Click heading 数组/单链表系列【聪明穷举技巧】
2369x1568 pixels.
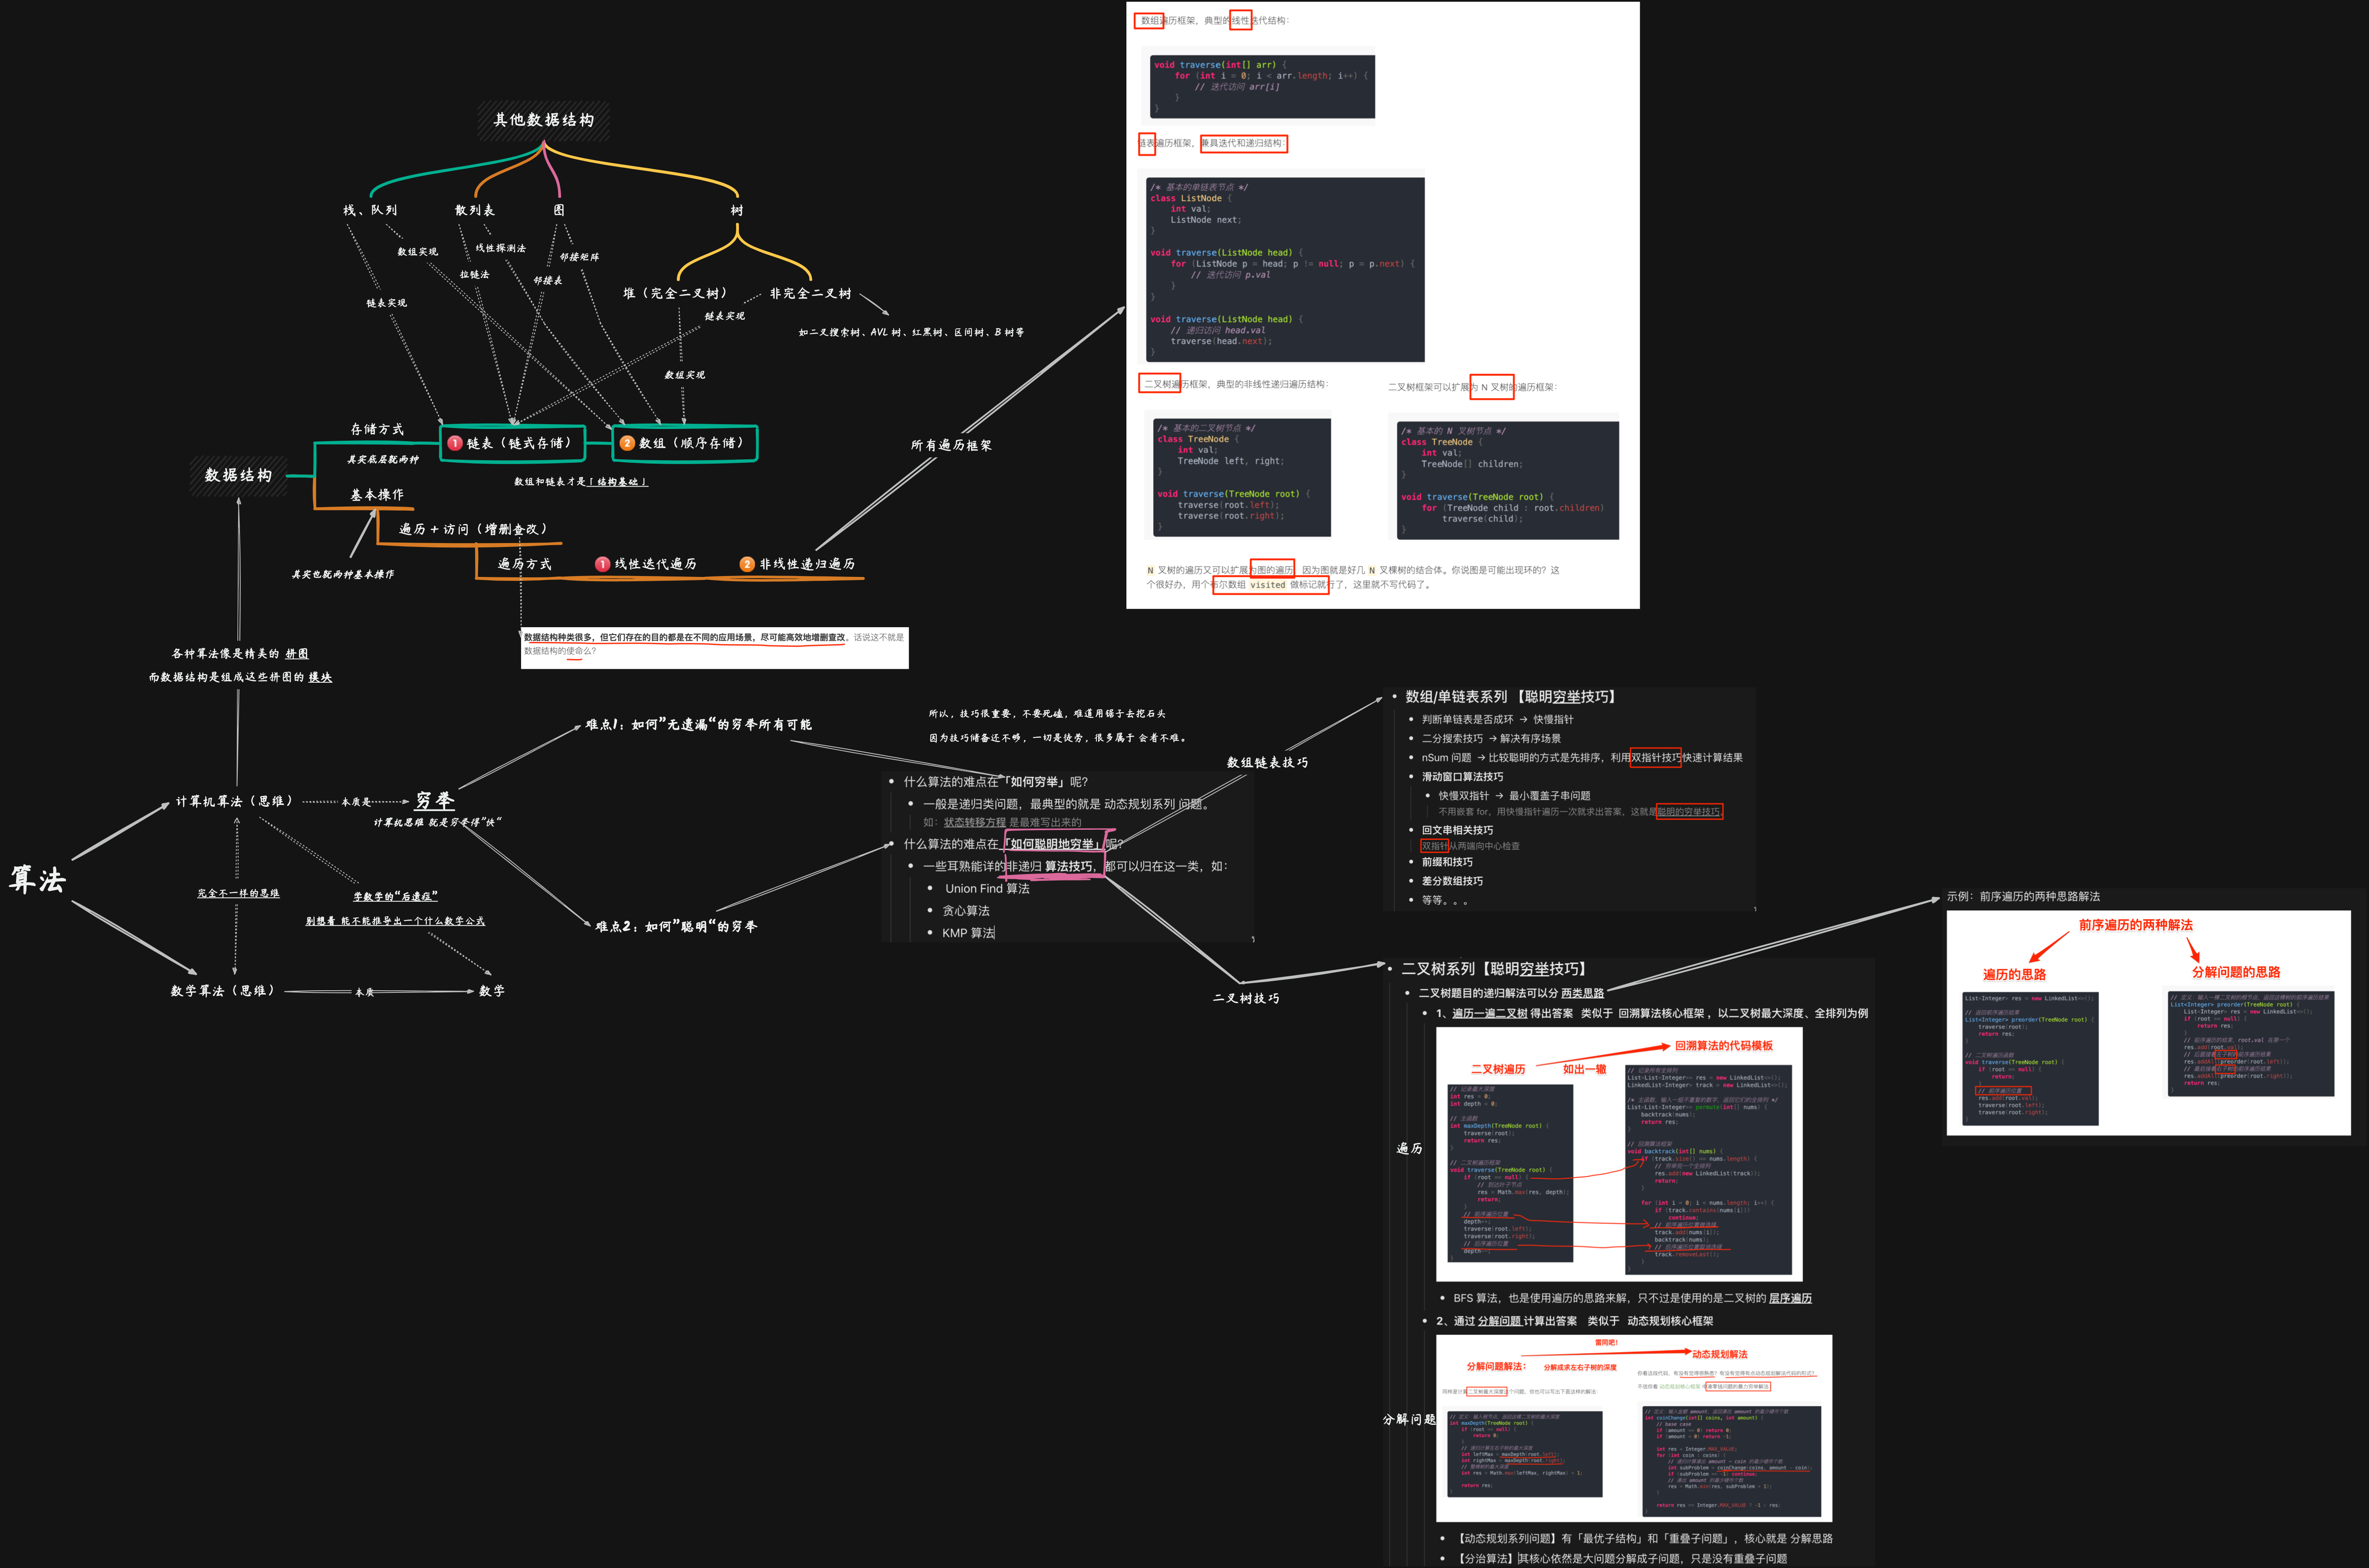coord(1513,697)
